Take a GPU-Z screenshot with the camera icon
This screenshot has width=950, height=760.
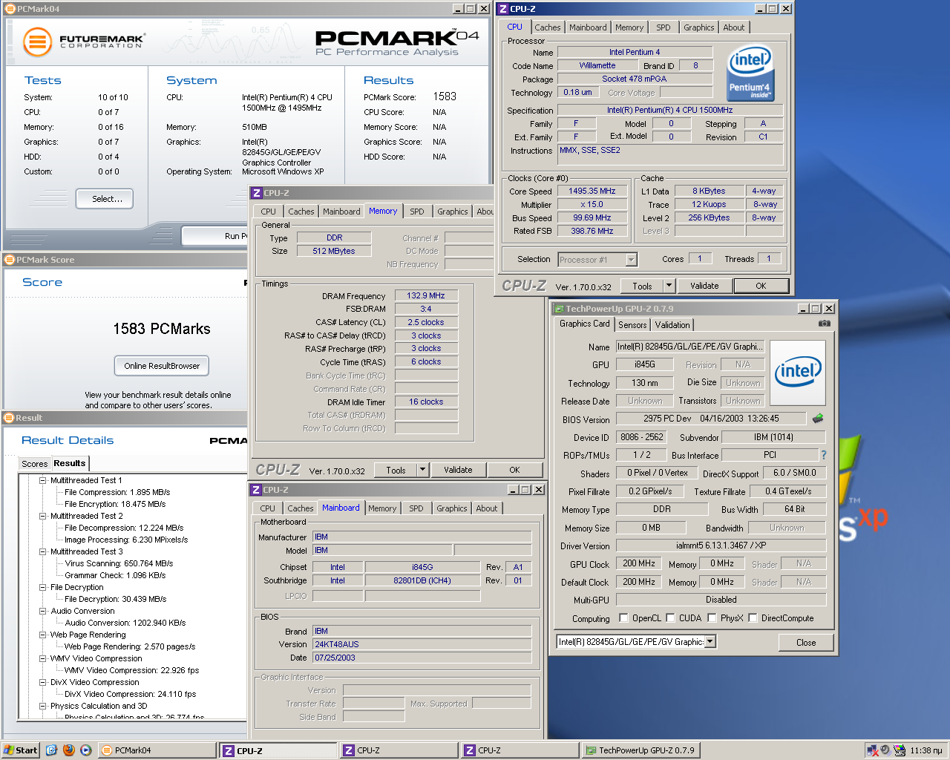click(x=825, y=324)
